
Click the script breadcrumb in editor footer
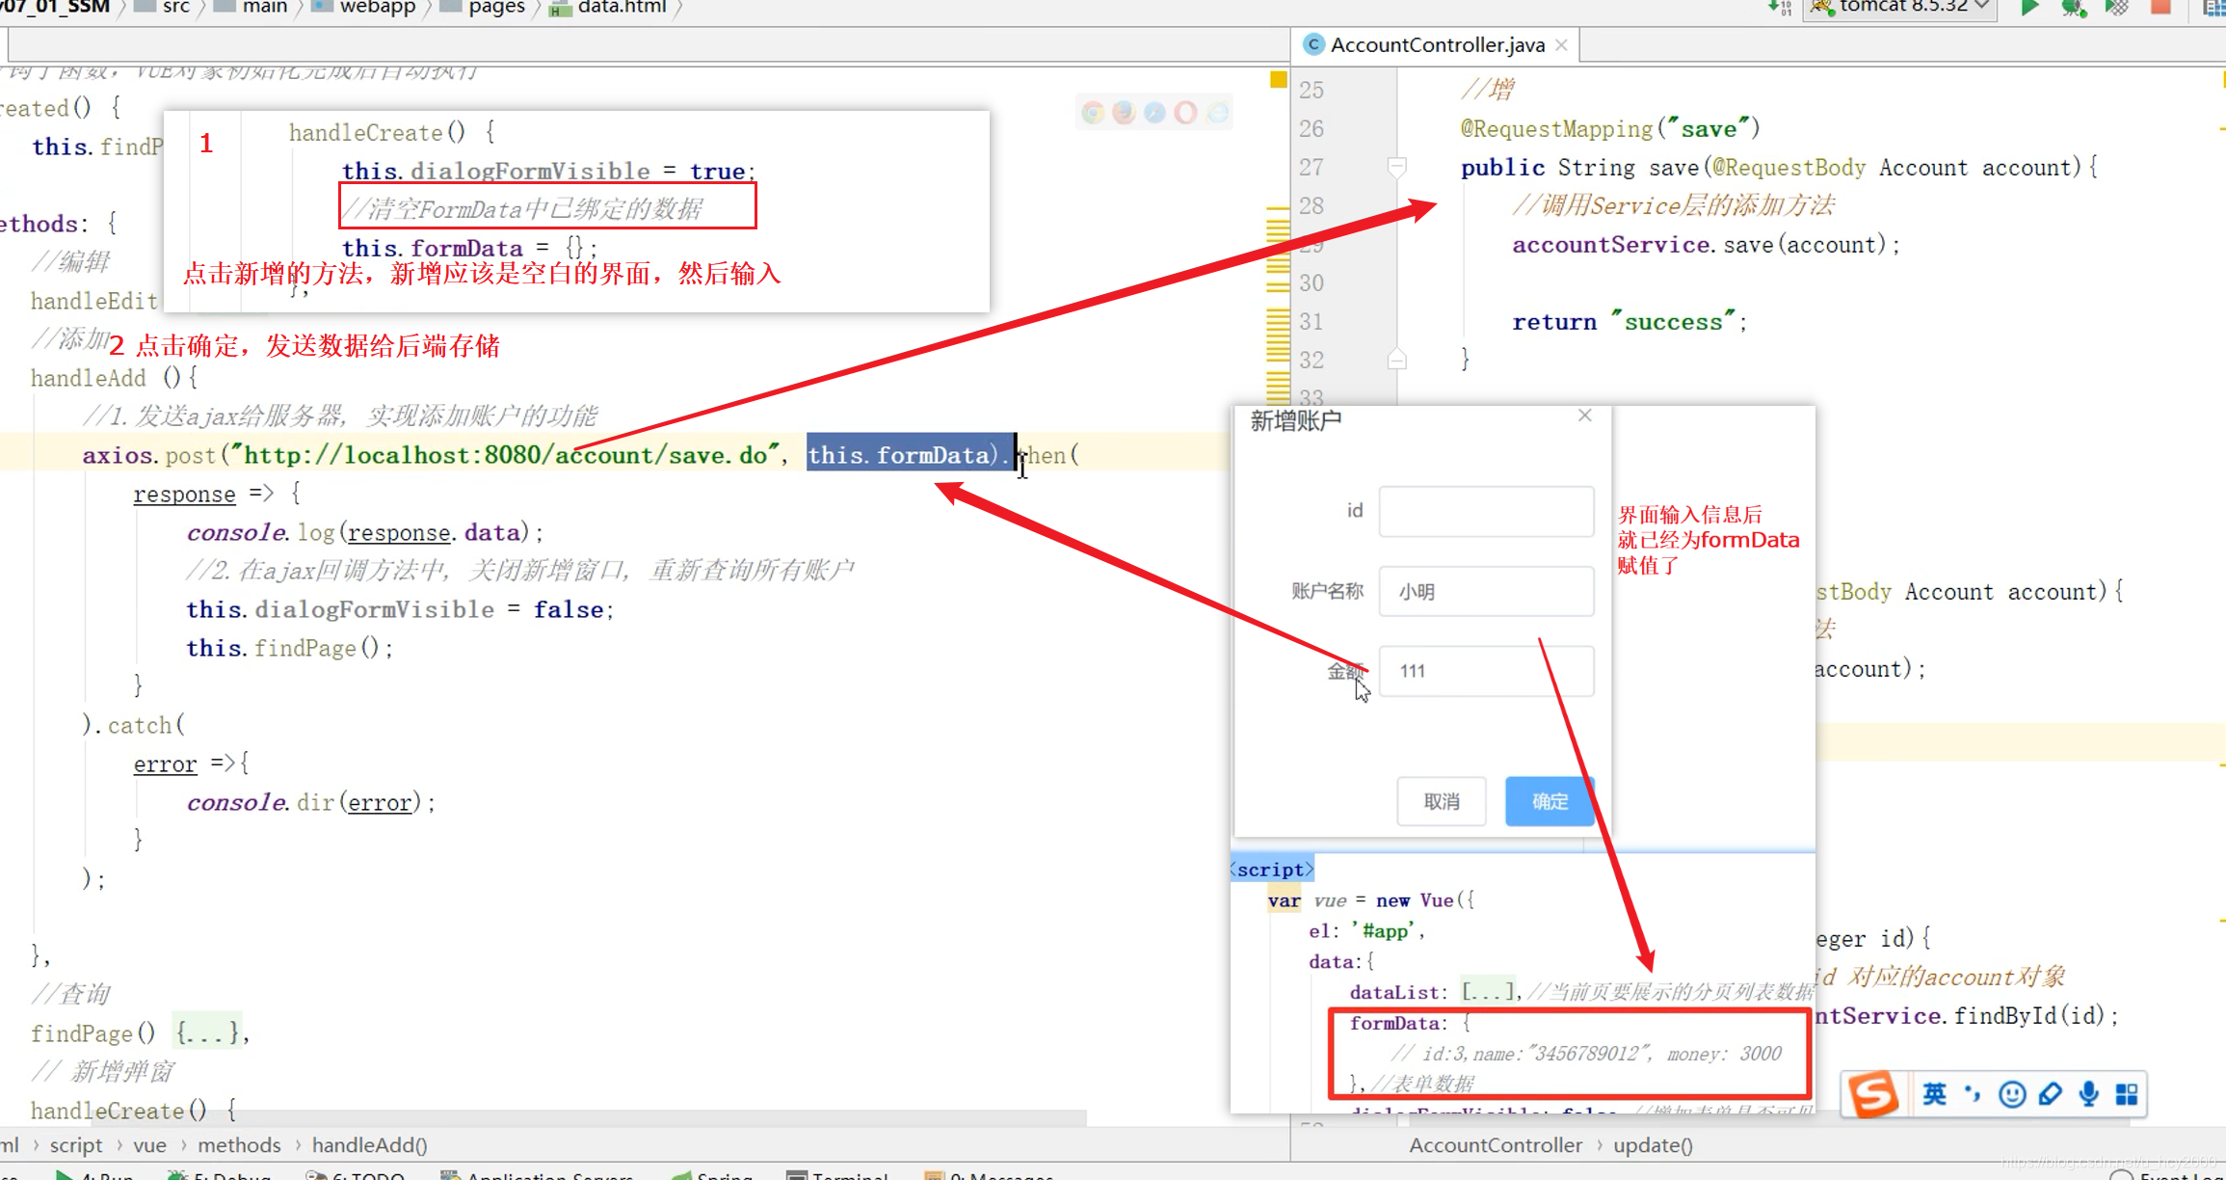tap(76, 1145)
